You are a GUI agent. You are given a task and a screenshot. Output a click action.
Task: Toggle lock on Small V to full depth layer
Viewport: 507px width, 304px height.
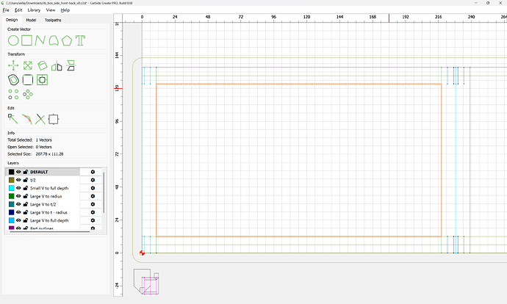point(25,188)
